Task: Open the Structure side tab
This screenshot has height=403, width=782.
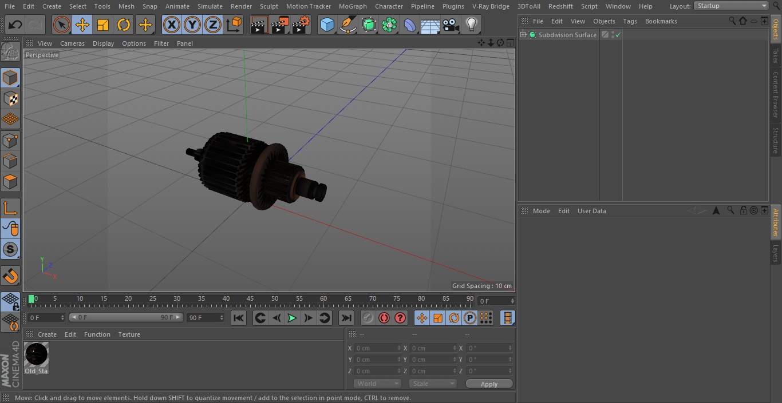Action: pyautogui.click(x=776, y=140)
